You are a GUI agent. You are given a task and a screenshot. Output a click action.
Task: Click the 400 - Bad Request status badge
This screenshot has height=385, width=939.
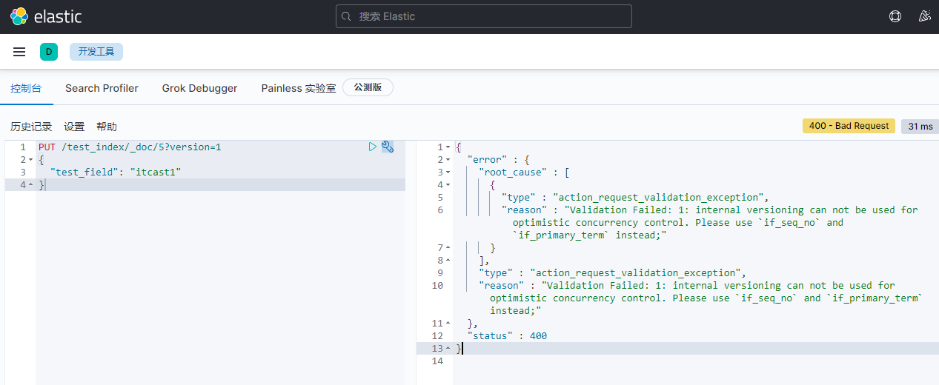(x=849, y=126)
